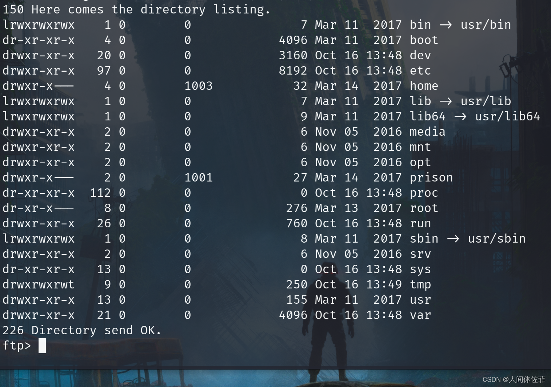Select size 250 on the tmp row
This screenshot has width=551, height=387.
click(x=296, y=284)
